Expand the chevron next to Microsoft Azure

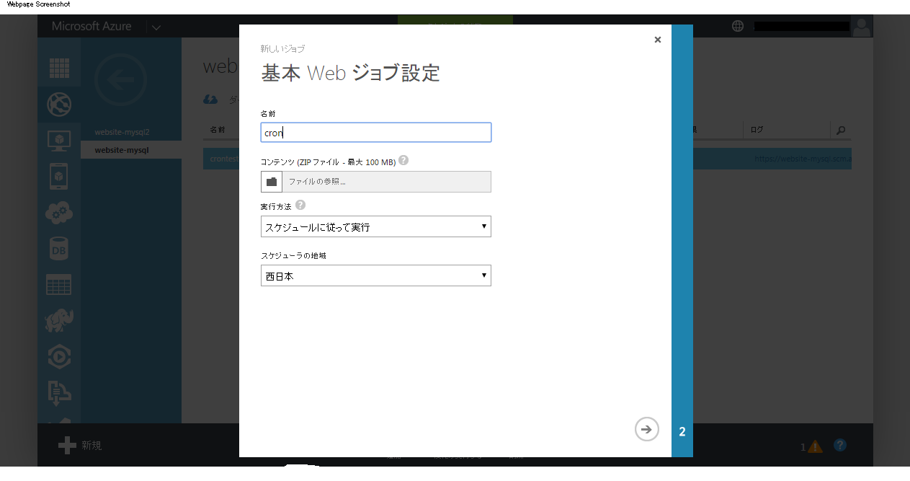point(156,27)
